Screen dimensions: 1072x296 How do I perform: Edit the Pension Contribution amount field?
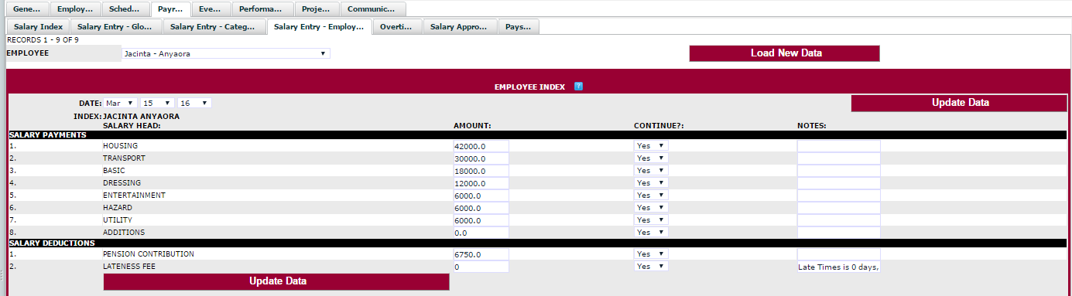point(481,254)
